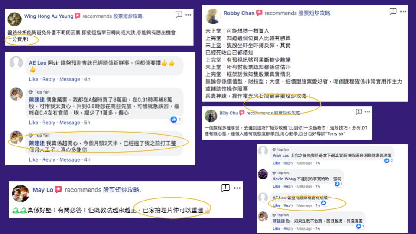The width and height of the screenshot is (416, 234).
Task: Click report icon on Billy Chu review
Action: coord(359,112)
